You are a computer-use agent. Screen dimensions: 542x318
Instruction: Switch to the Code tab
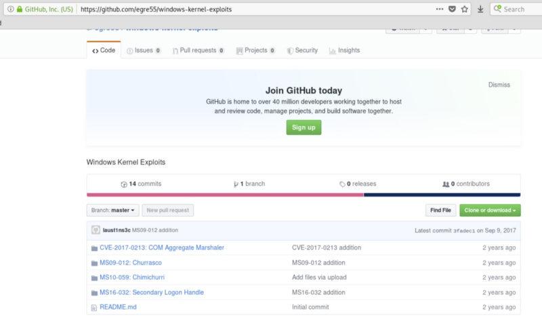(x=104, y=50)
